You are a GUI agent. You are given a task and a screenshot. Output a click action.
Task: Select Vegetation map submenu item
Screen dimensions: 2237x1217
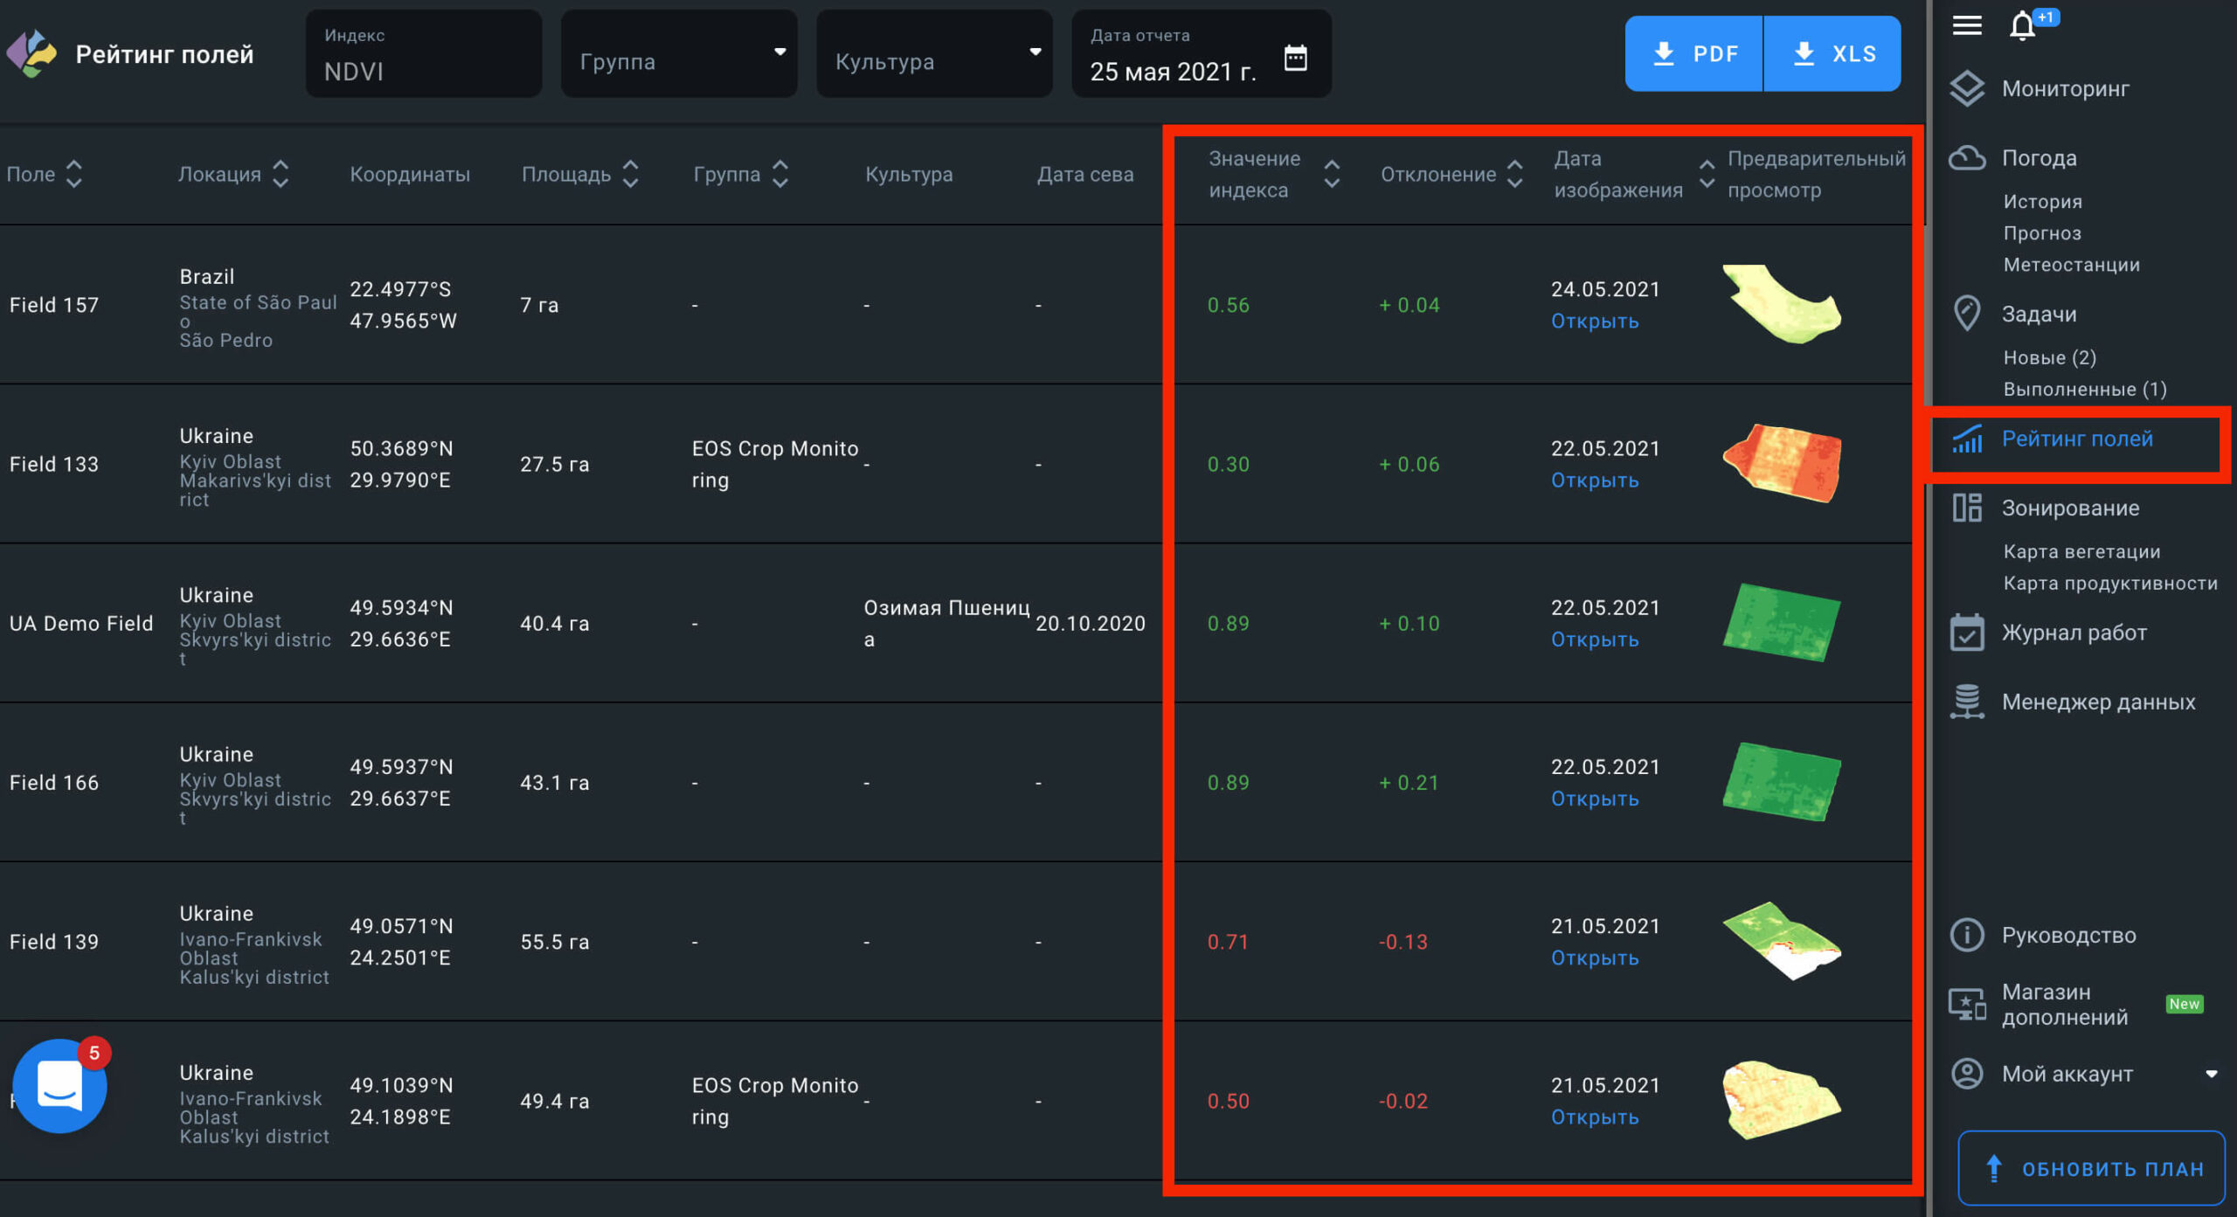tap(2081, 551)
